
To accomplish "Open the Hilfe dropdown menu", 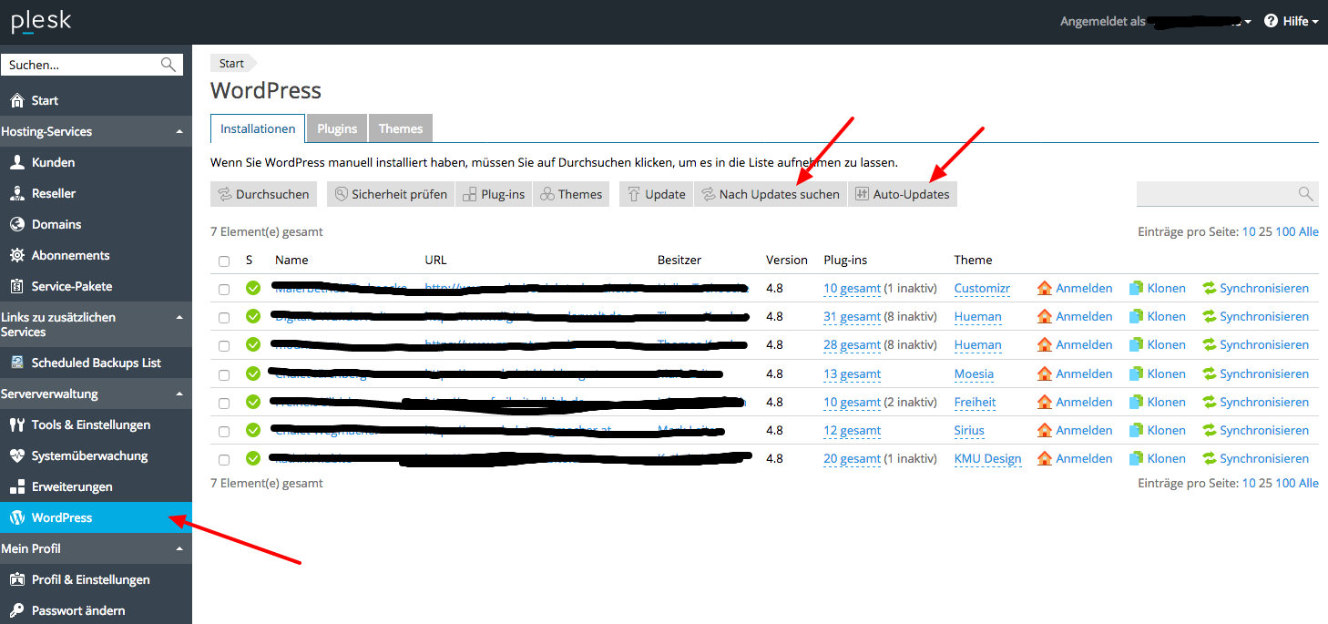I will [x=1291, y=21].
